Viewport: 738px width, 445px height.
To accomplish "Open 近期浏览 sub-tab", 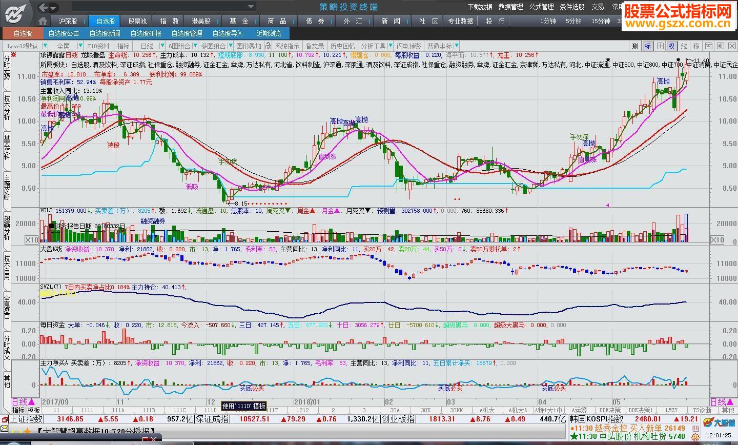I will coord(269,33).
